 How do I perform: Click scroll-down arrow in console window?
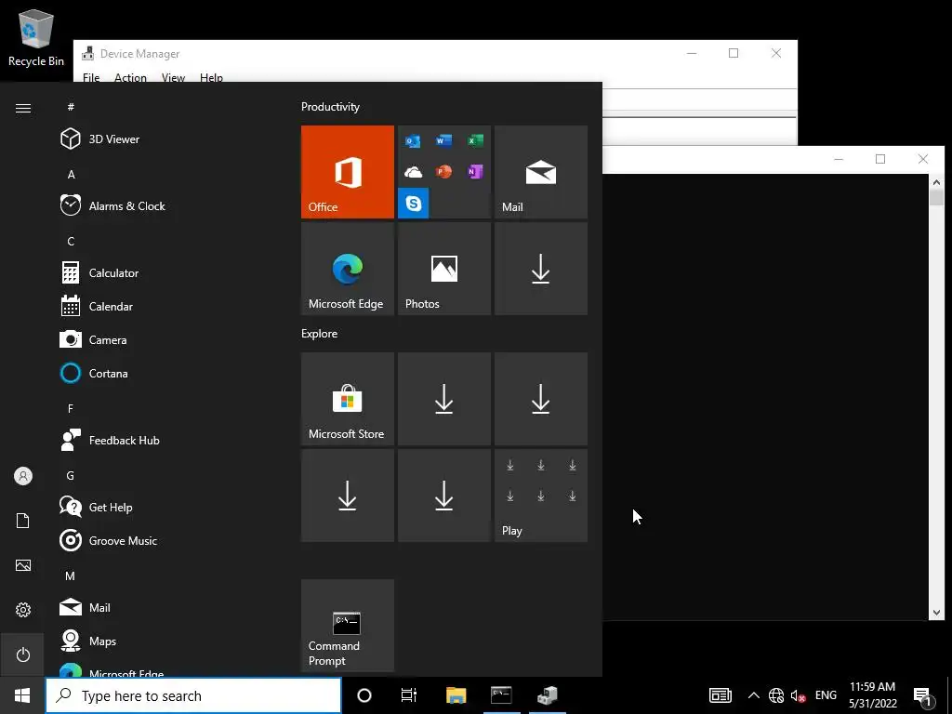[x=937, y=613]
